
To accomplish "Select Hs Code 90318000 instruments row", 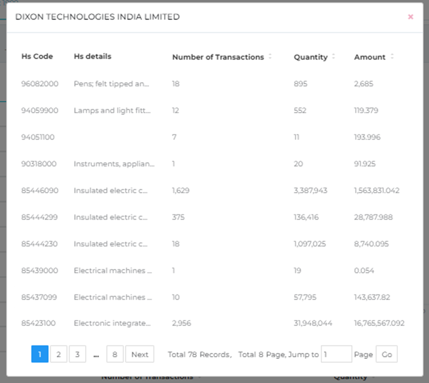I will click(40, 164).
